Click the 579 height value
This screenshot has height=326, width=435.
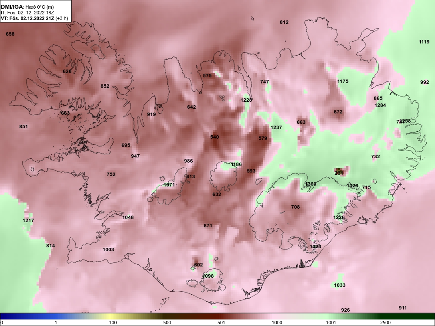(263, 138)
